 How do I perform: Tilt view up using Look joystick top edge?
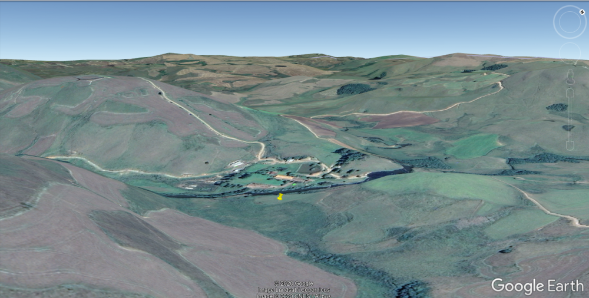[x=570, y=8]
